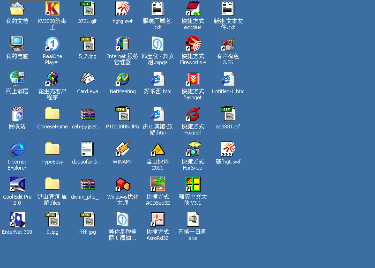Viewport: 375px width, 268px height.
Task: Click the RealOne Player shortcut
Action: coord(52,44)
